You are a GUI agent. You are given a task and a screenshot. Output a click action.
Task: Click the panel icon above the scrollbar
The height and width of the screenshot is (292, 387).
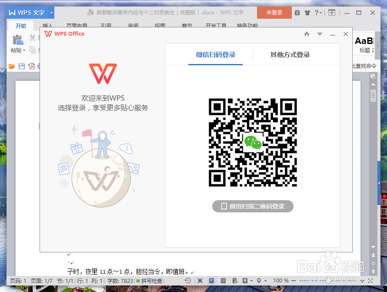pos(373,76)
